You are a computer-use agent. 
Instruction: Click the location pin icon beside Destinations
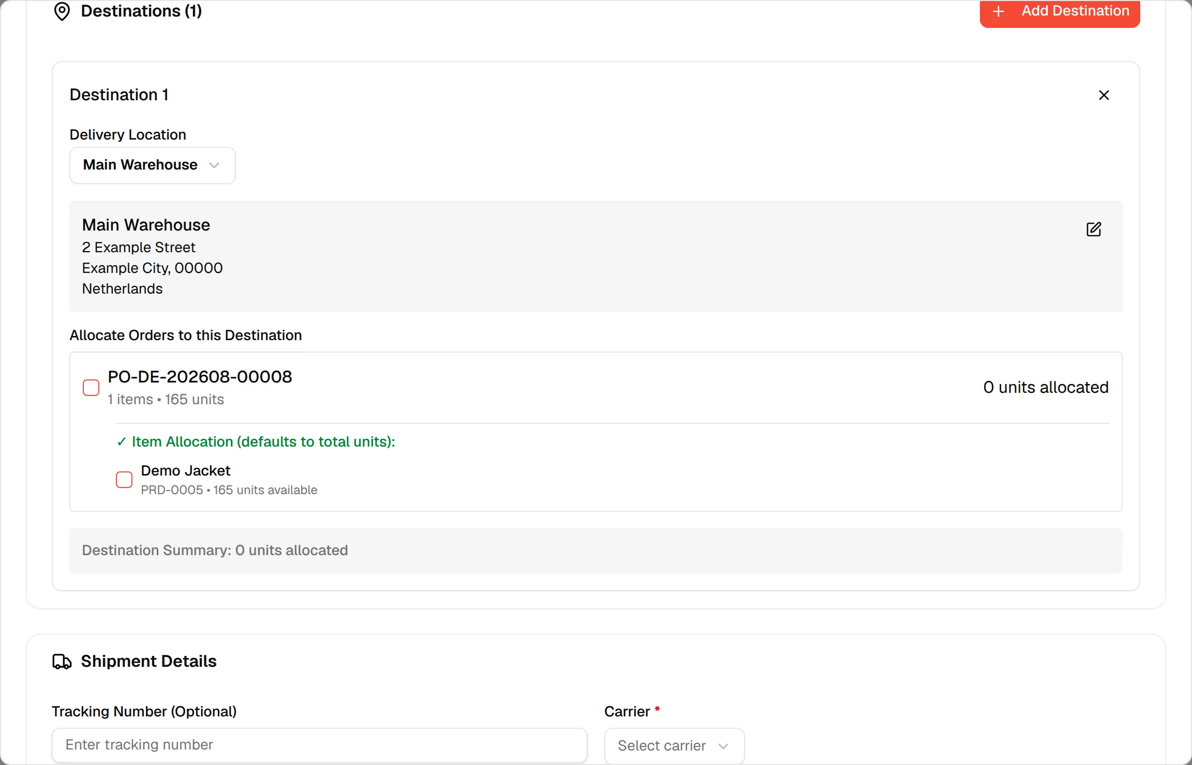tap(62, 11)
